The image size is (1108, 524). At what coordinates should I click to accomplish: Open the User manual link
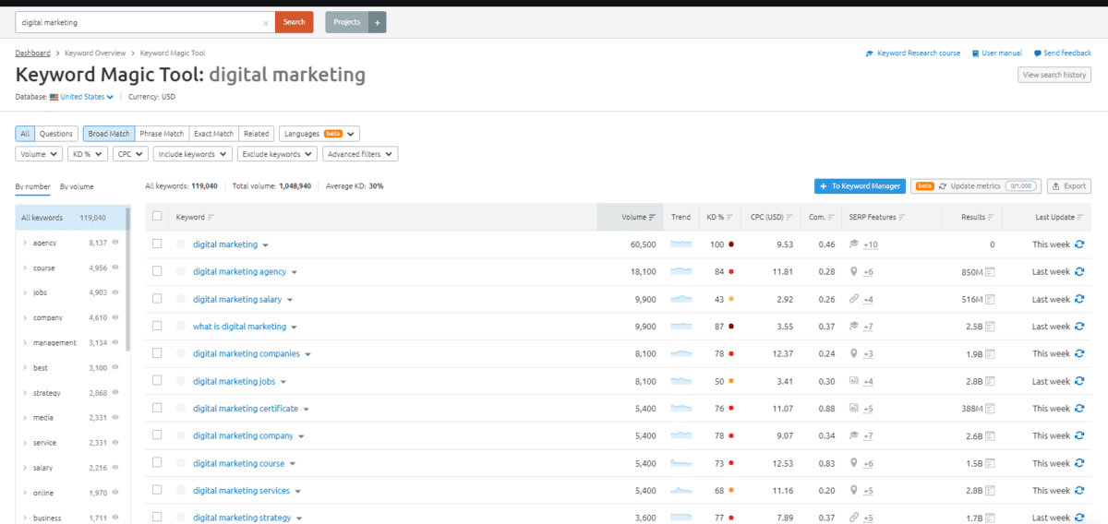coord(997,54)
